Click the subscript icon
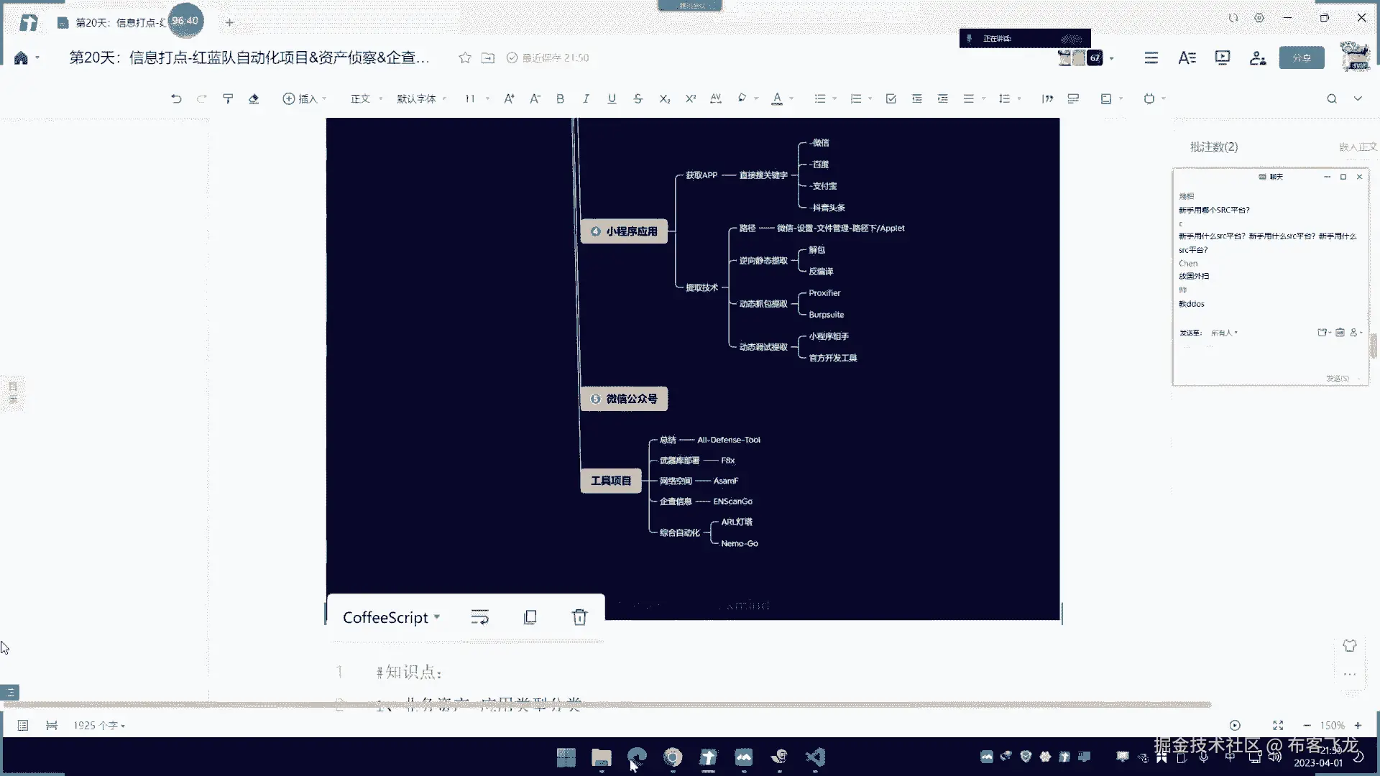Screen dimensions: 1380x776 point(664,99)
